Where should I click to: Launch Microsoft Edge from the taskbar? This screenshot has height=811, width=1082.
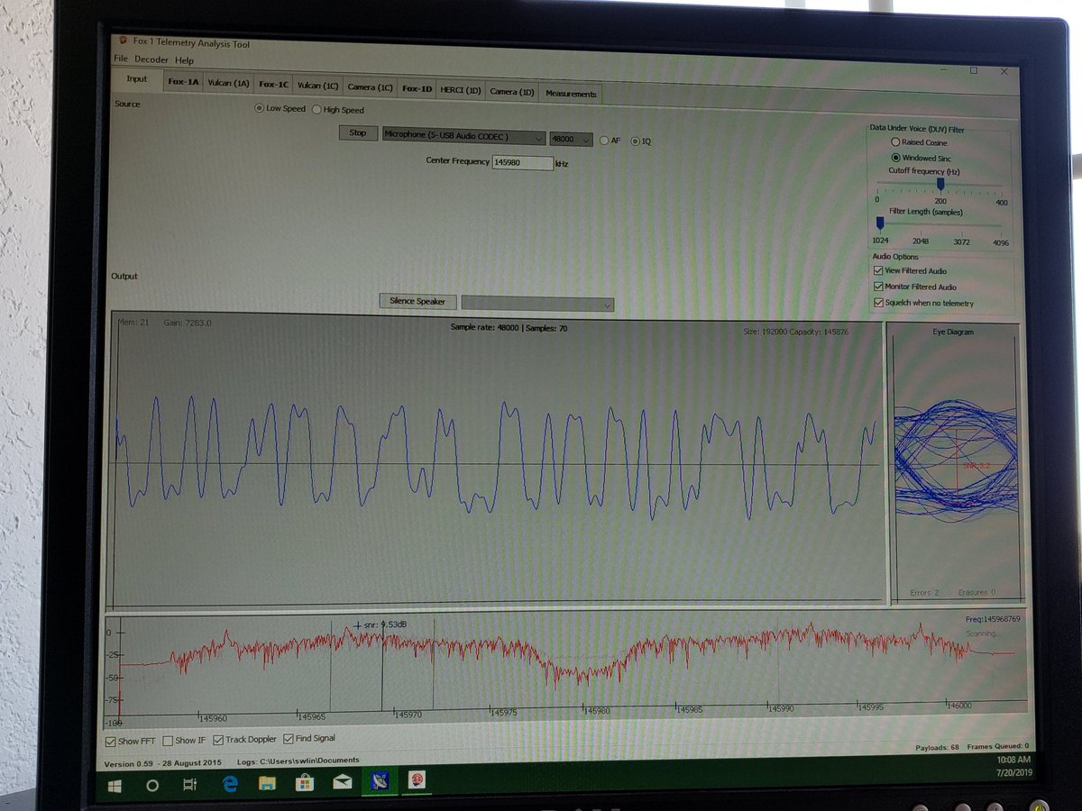pyautogui.click(x=230, y=784)
